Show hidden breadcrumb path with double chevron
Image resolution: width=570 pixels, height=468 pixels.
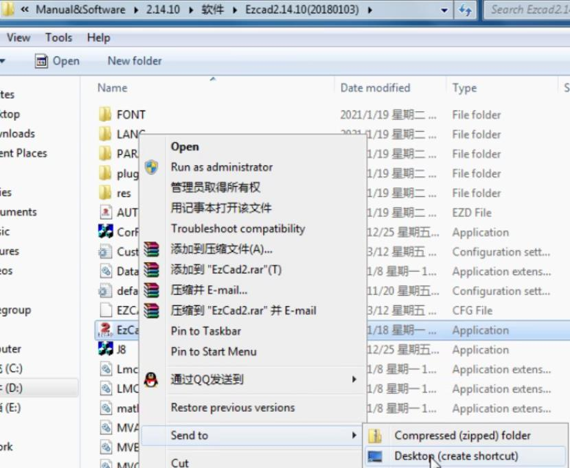point(24,10)
